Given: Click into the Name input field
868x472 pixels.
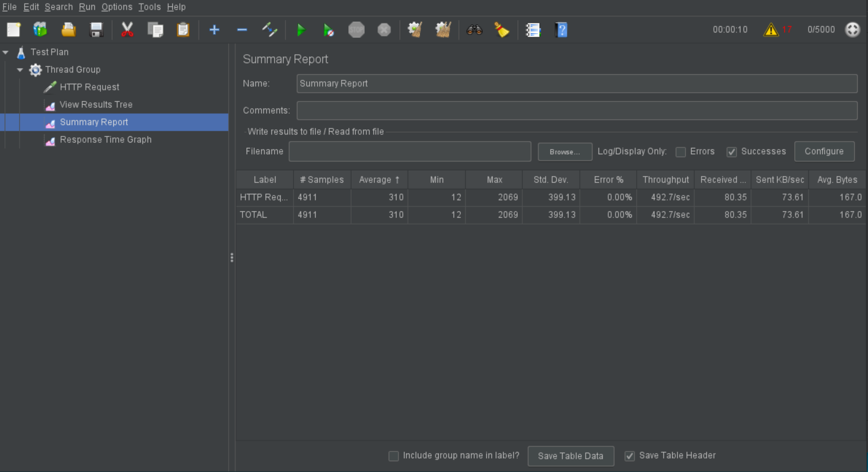Looking at the screenshot, I should coord(577,84).
